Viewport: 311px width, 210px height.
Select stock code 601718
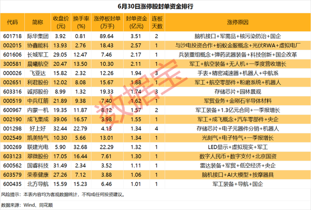click(x=12, y=36)
